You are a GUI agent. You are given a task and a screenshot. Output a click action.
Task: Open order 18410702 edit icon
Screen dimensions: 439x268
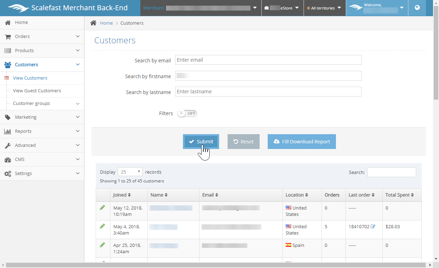373,226
